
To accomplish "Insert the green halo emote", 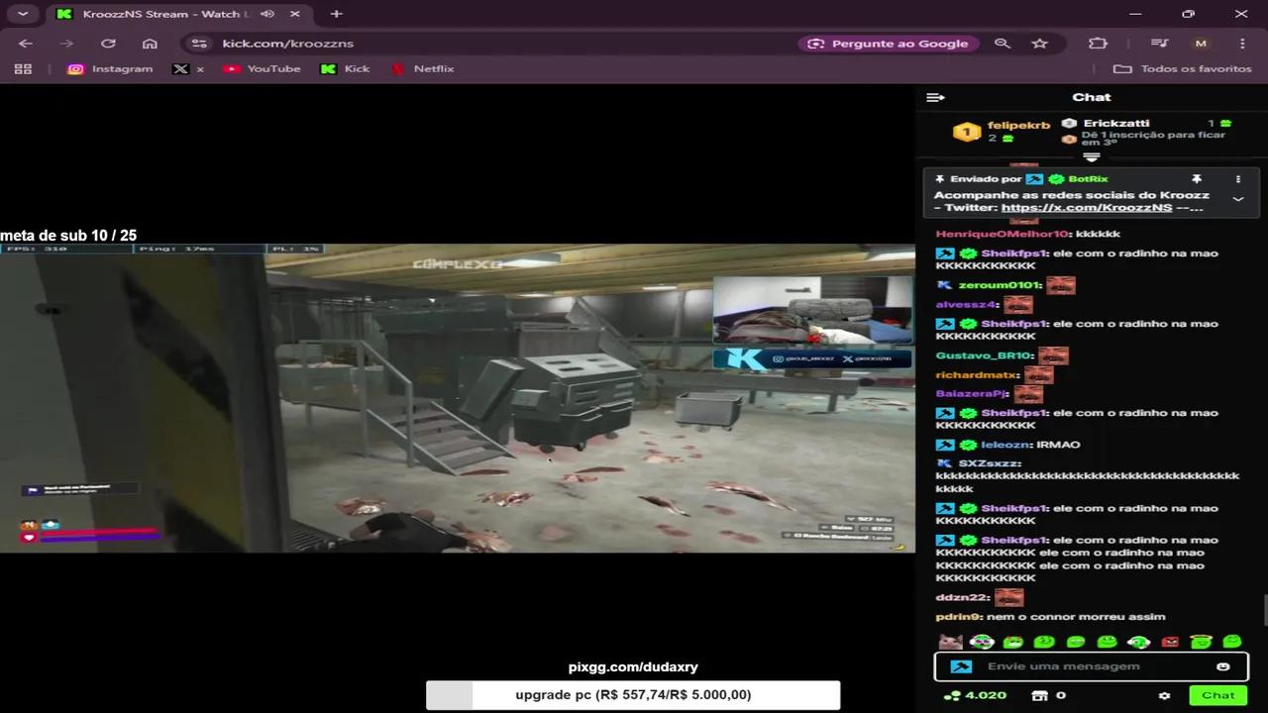I will click(1202, 643).
